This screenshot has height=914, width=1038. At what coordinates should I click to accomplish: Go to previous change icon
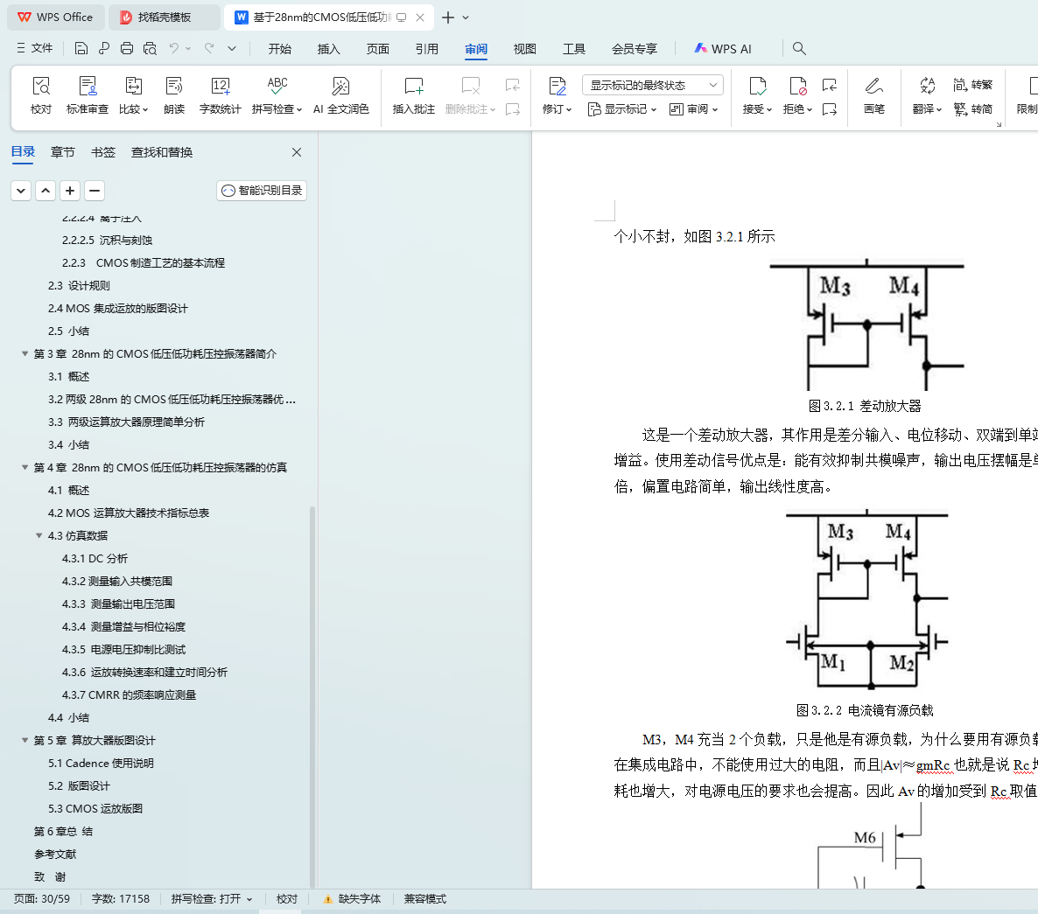830,86
